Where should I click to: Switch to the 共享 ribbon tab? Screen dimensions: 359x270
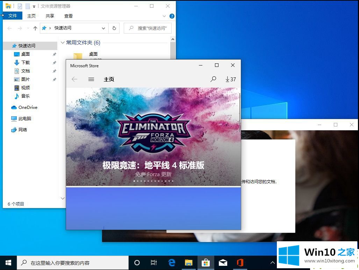(50, 16)
